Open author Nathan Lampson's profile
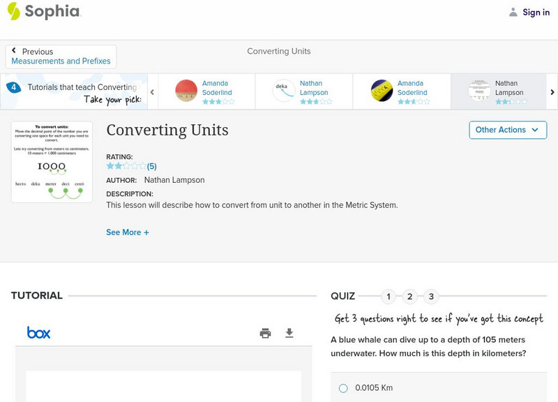The image size is (558, 402). (x=174, y=180)
